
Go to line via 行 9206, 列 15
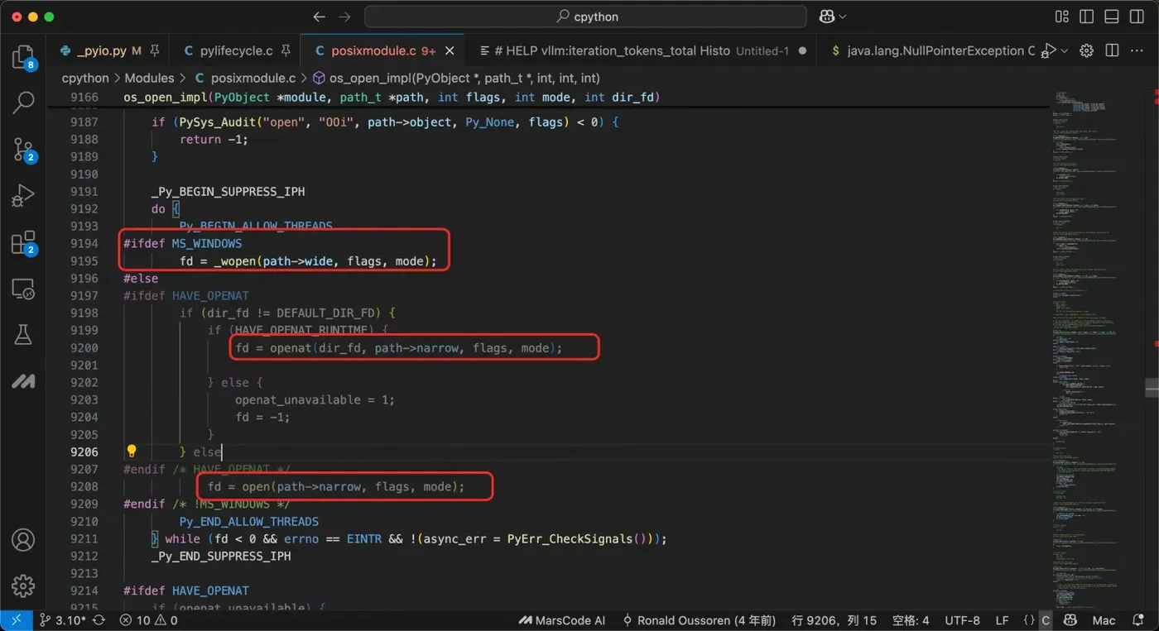(834, 620)
